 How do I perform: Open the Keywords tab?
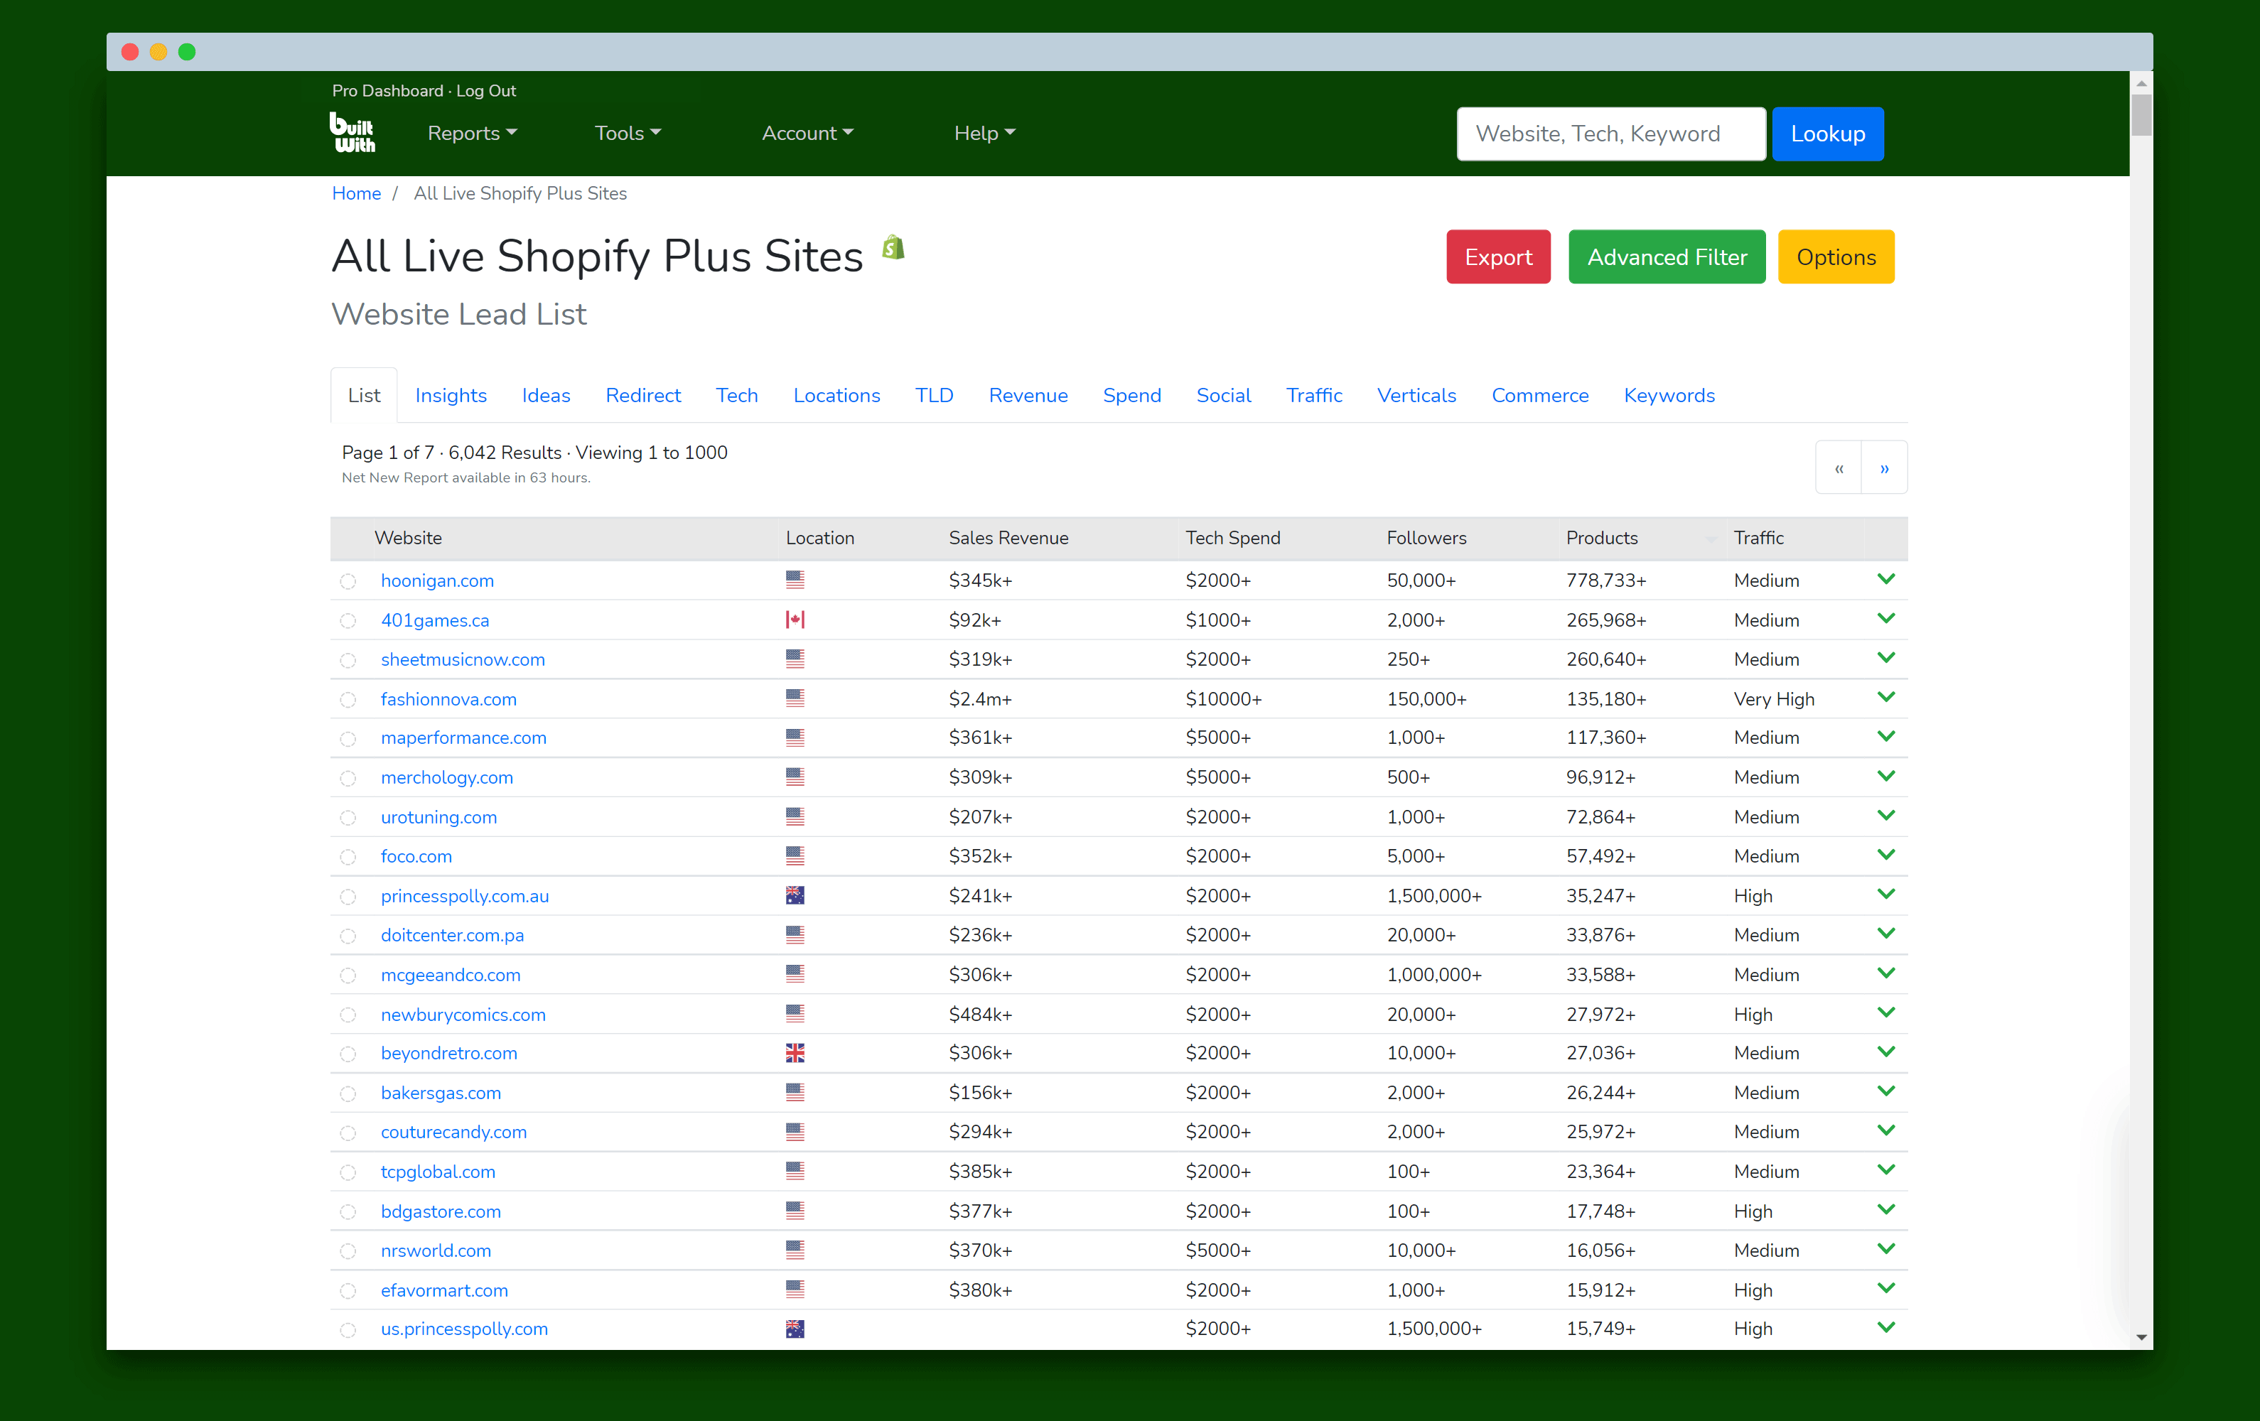tap(1669, 395)
